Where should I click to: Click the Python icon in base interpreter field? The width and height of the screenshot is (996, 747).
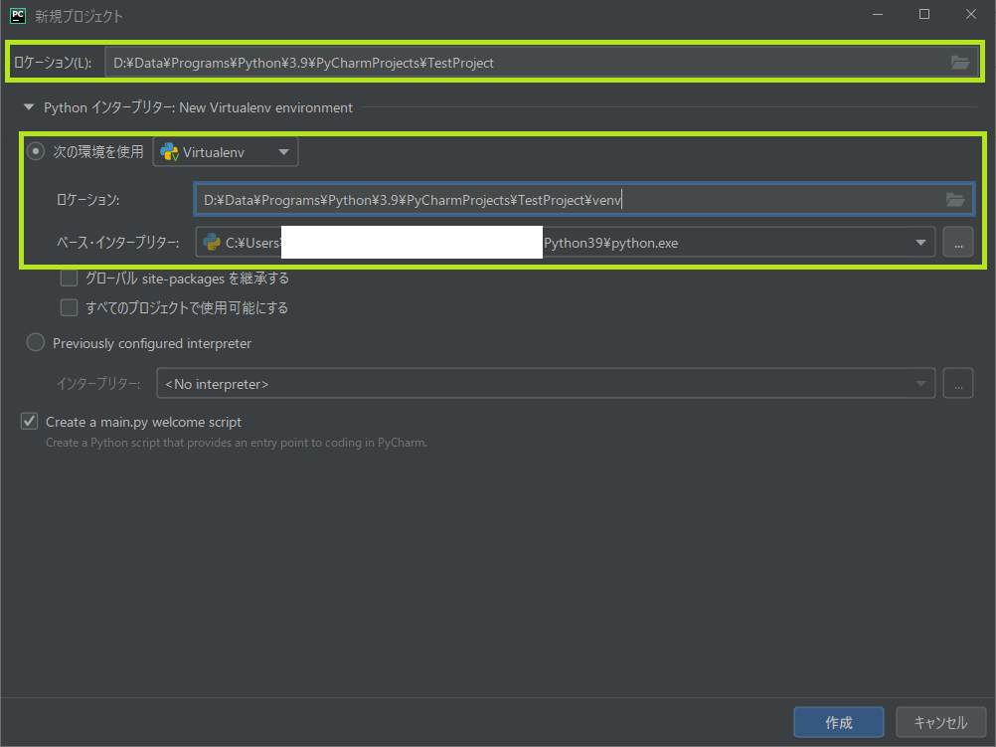pyautogui.click(x=212, y=243)
